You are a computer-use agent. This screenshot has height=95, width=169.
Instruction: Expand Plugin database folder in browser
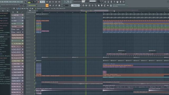tap(4, 18)
